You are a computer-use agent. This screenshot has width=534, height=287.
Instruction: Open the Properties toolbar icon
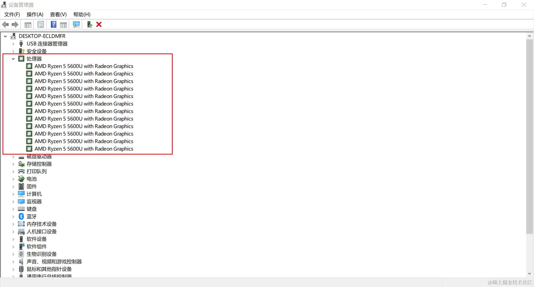pos(41,24)
